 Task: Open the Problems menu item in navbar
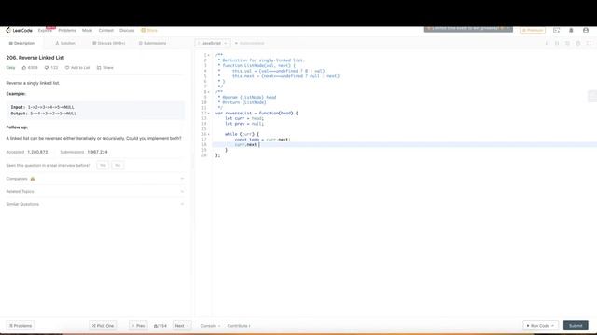point(67,30)
